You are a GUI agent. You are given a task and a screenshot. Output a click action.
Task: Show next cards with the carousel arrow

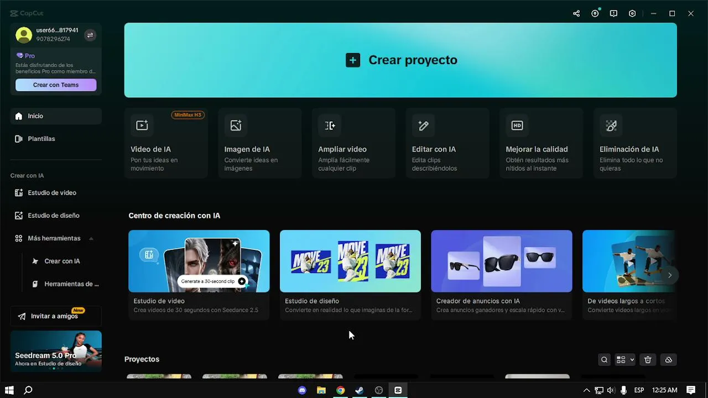tap(670, 275)
